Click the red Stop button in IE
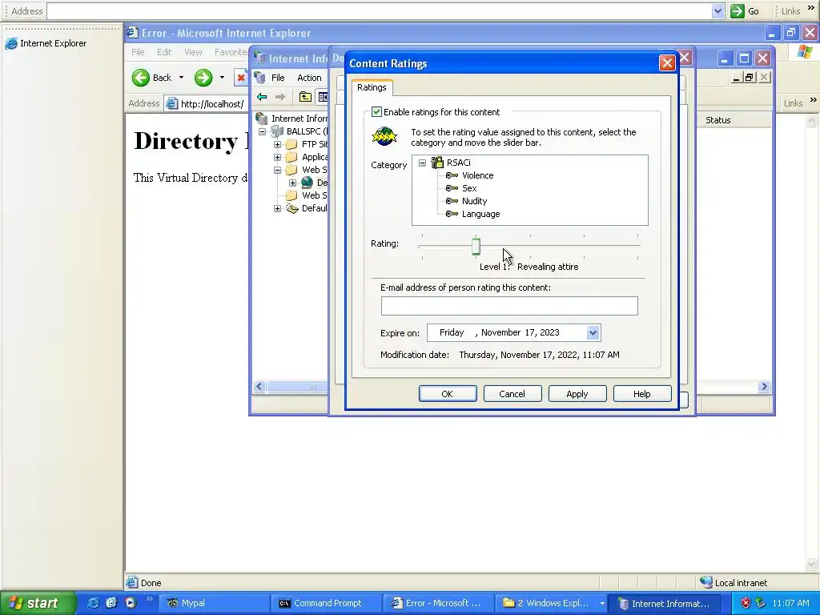 [x=240, y=78]
